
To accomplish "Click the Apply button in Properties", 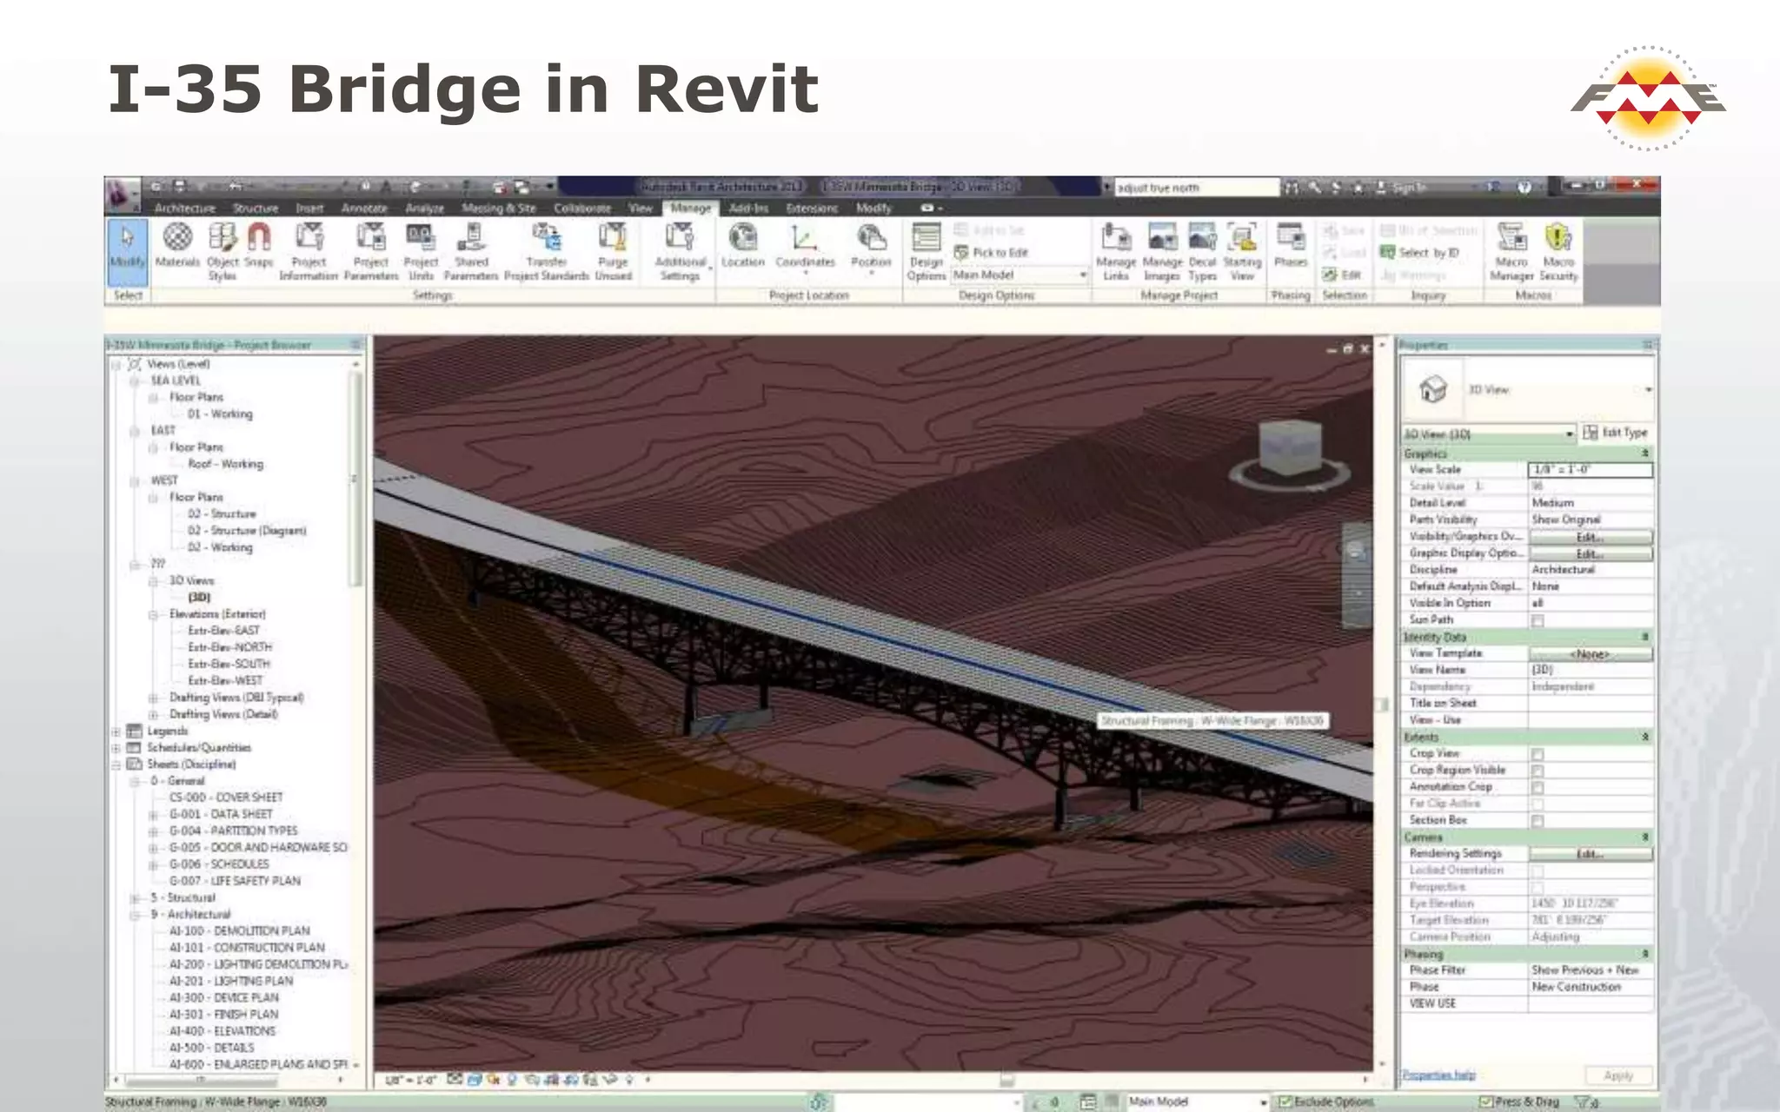I will click(1618, 1076).
